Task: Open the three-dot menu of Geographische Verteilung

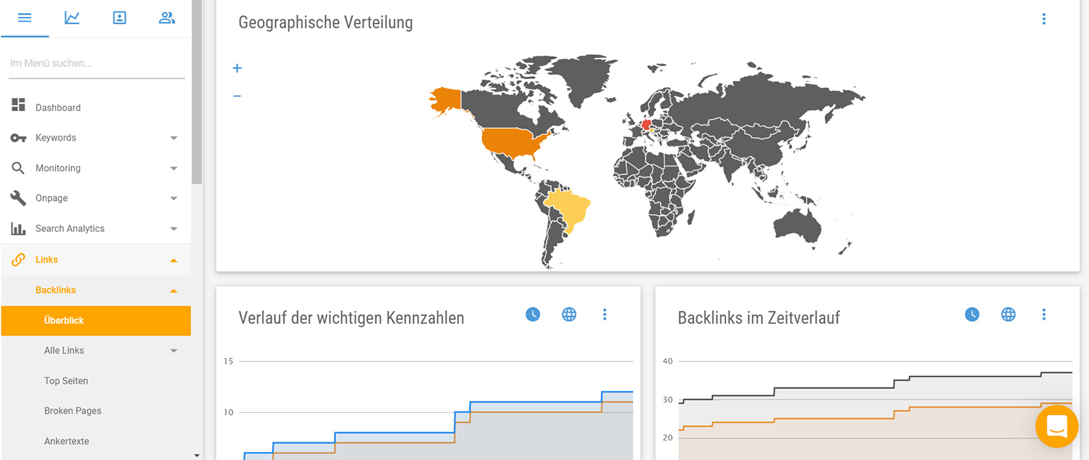Action: point(1044,19)
